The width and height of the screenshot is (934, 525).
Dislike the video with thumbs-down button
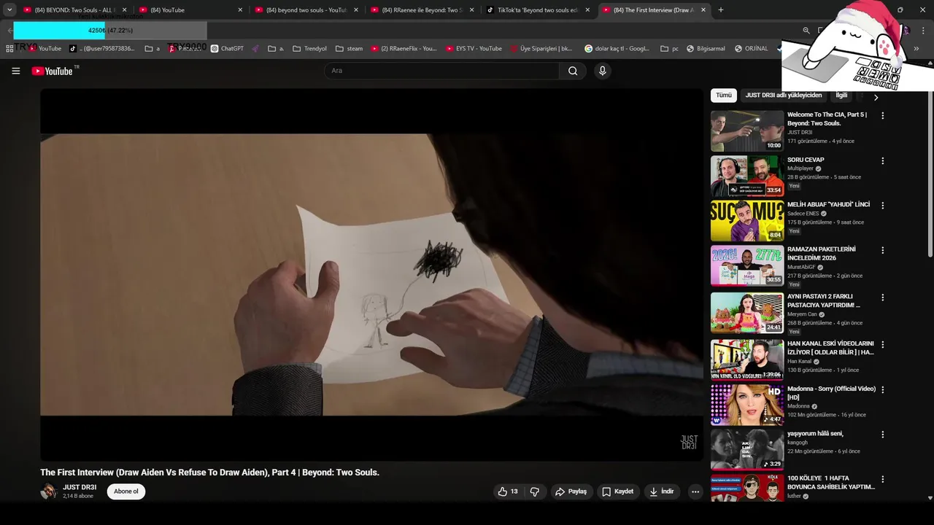(534, 491)
